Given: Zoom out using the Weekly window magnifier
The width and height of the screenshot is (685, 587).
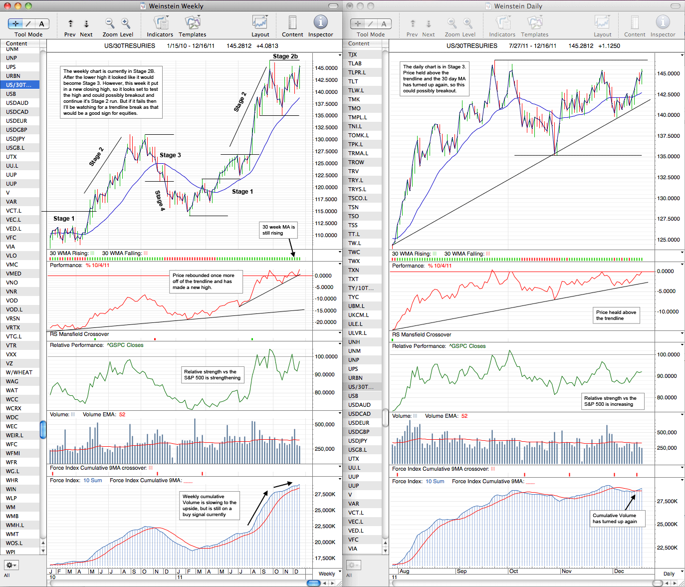Looking at the screenshot, I should point(110,23).
